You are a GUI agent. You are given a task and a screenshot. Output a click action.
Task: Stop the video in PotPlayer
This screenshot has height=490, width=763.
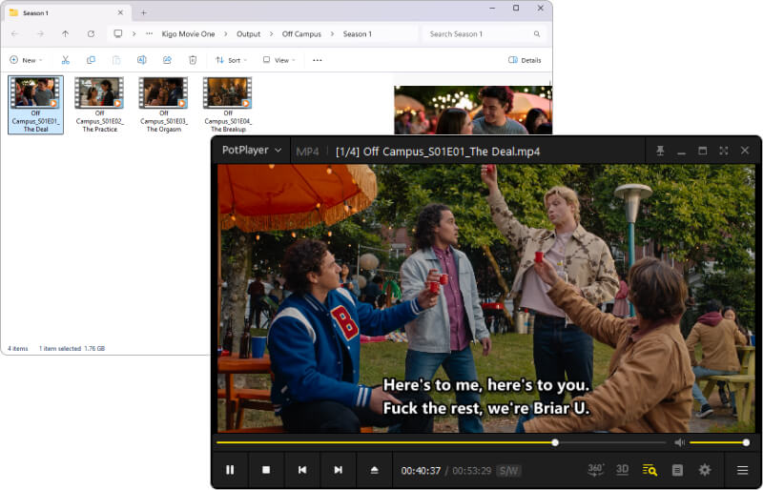coord(266,470)
